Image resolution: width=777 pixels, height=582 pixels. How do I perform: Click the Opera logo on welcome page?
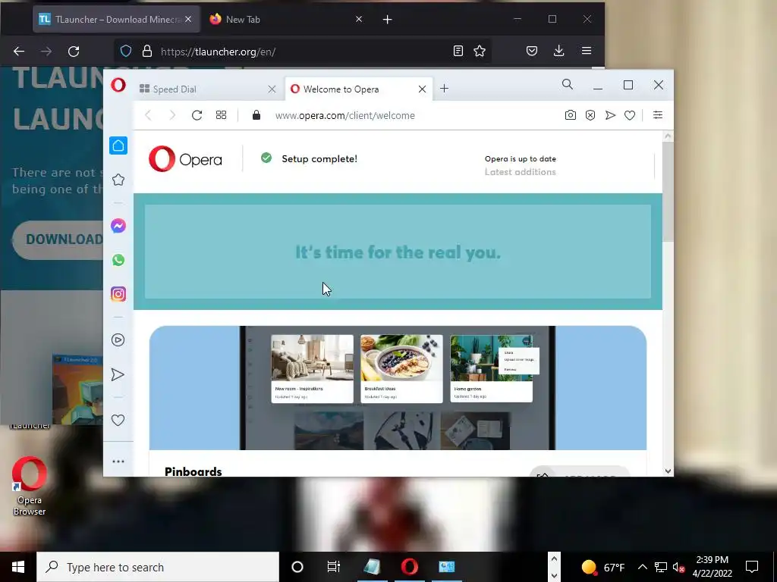pos(185,159)
